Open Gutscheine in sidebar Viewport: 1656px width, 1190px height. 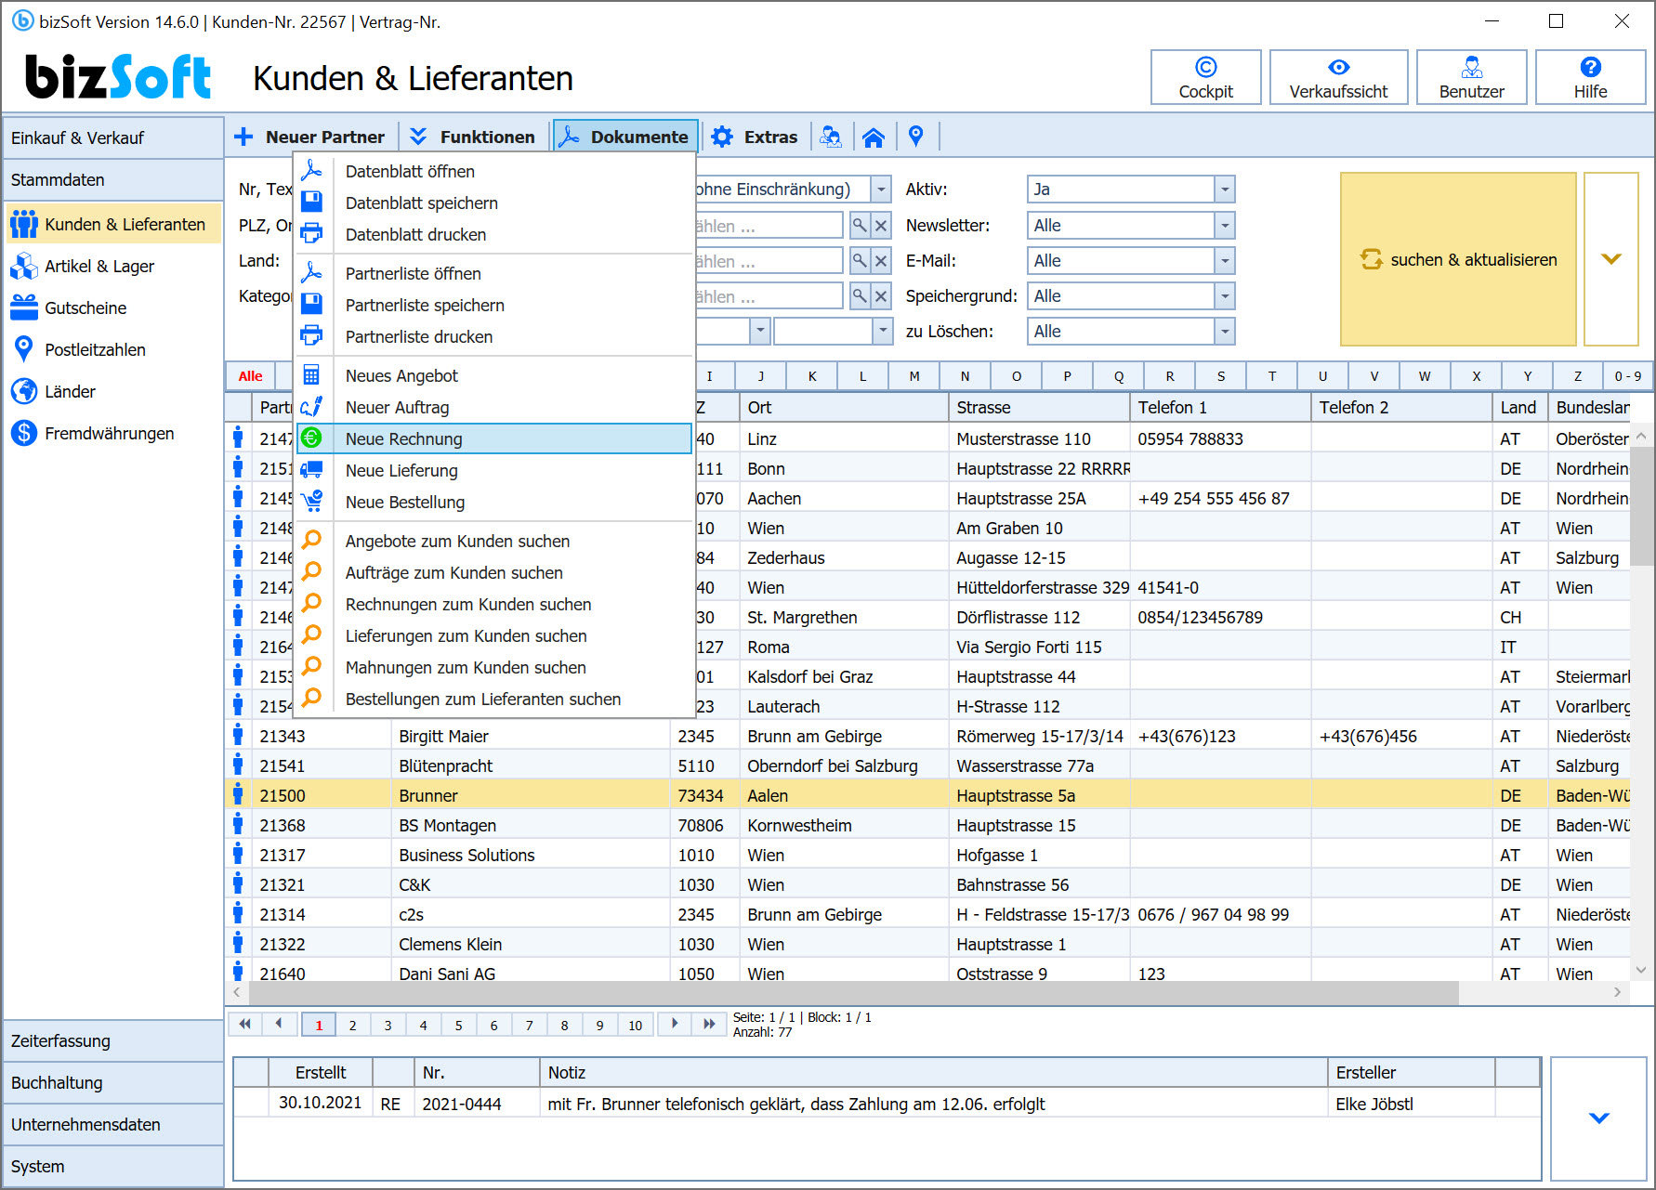click(x=113, y=308)
